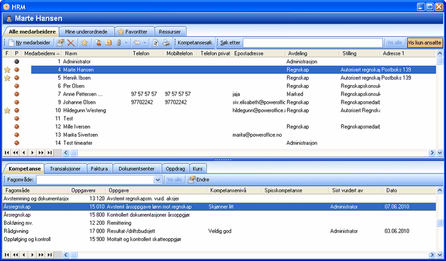Click the status dot for Johanne Olsen

(17, 102)
